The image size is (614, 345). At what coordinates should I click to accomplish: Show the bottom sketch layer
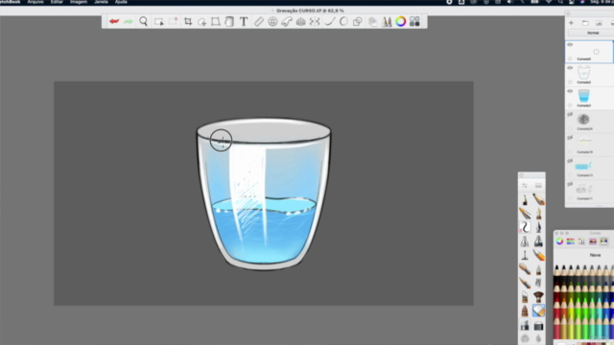570,184
